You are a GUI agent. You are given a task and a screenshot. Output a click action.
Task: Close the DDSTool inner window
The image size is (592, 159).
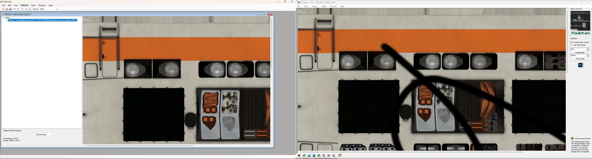(270, 14)
